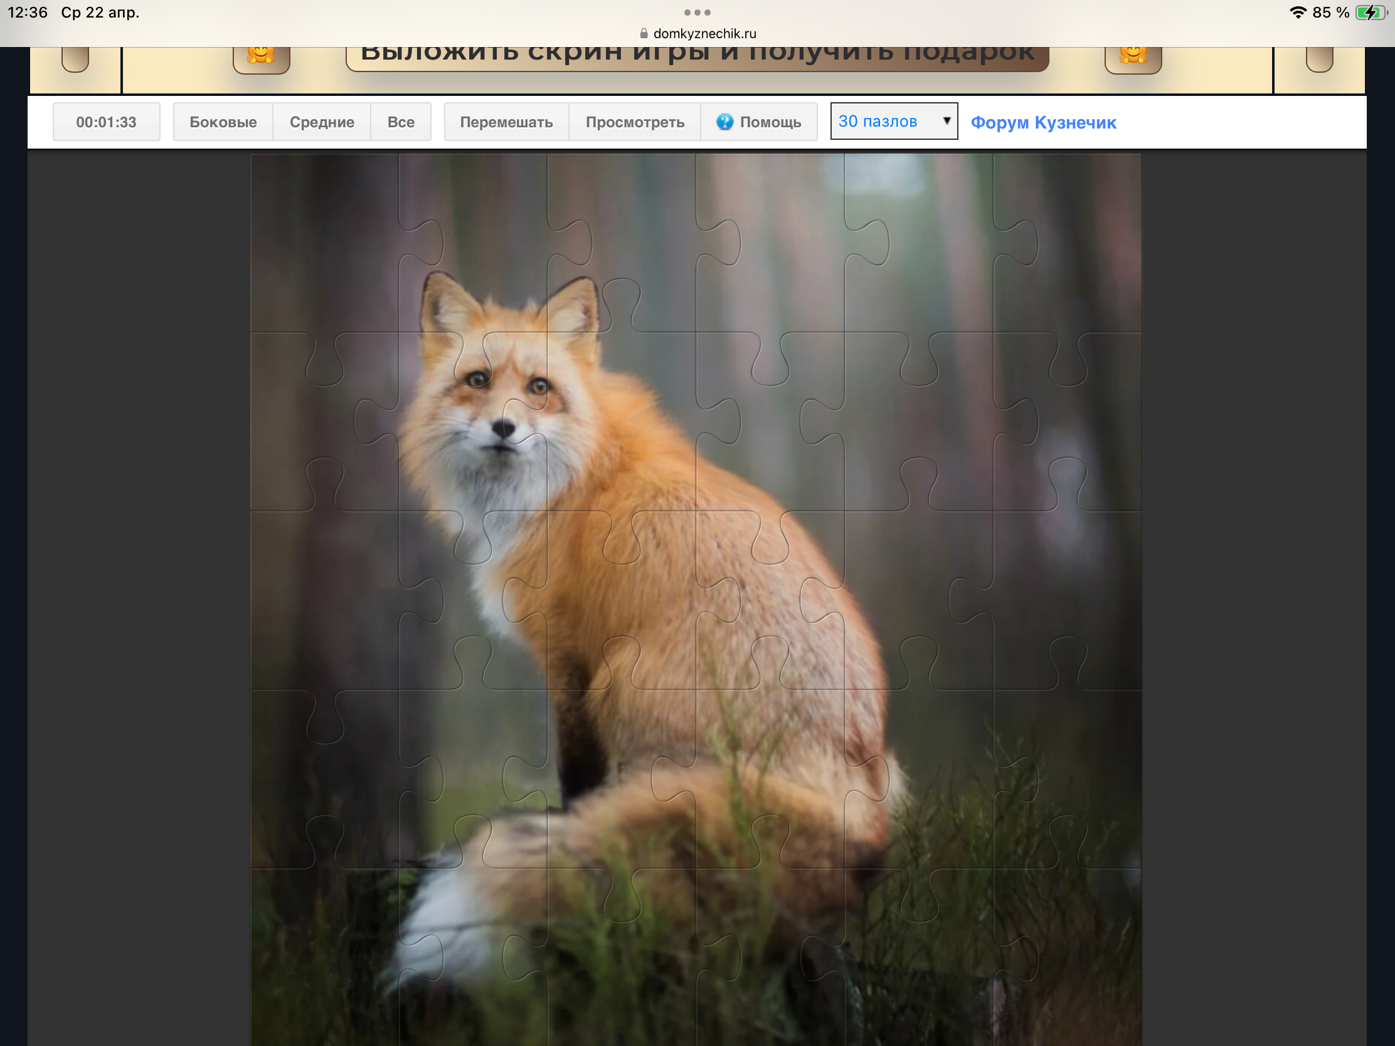Show only Средние middle pieces
The width and height of the screenshot is (1395, 1046).
point(322,122)
